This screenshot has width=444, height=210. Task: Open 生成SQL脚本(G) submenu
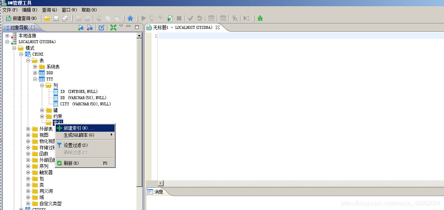point(85,135)
